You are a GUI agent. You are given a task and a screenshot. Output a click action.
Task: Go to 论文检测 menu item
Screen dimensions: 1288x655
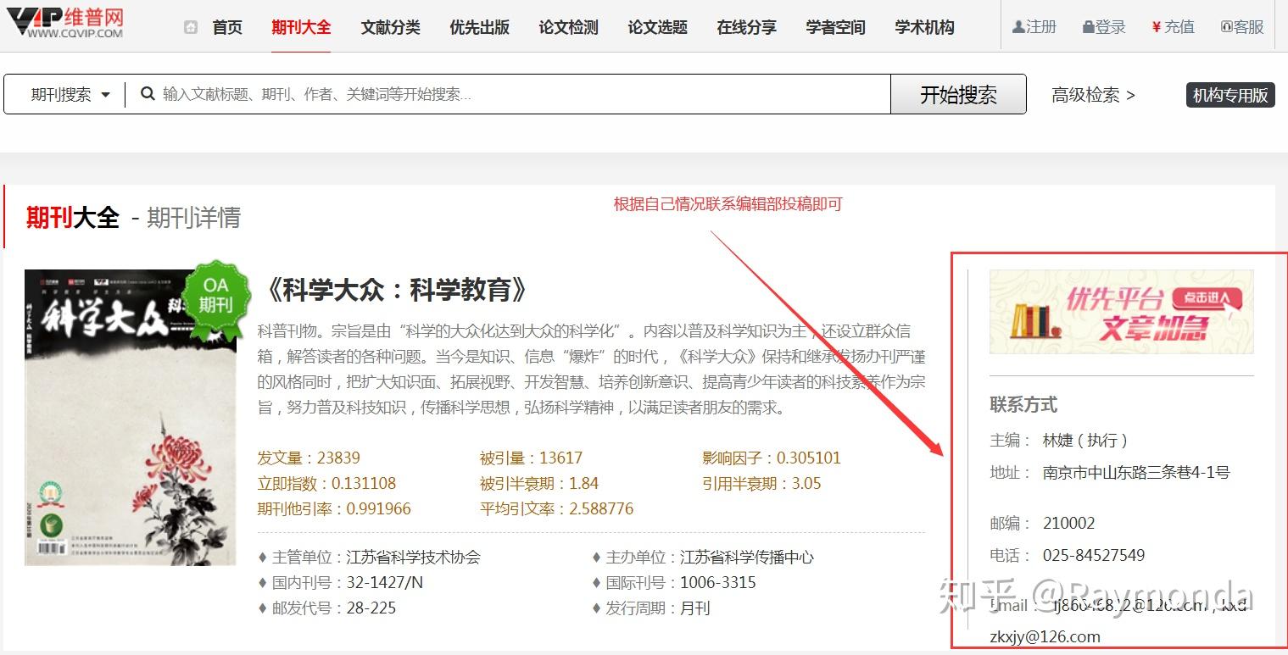pyautogui.click(x=568, y=27)
